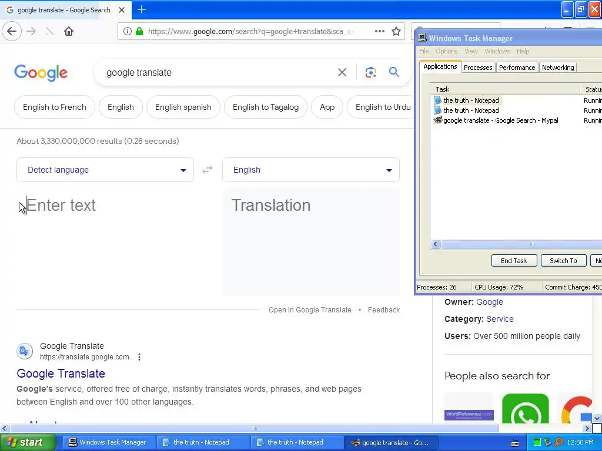This screenshot has width=602, height=451.
Task: Open the Windows Start menu
Action: coord(28,442)
